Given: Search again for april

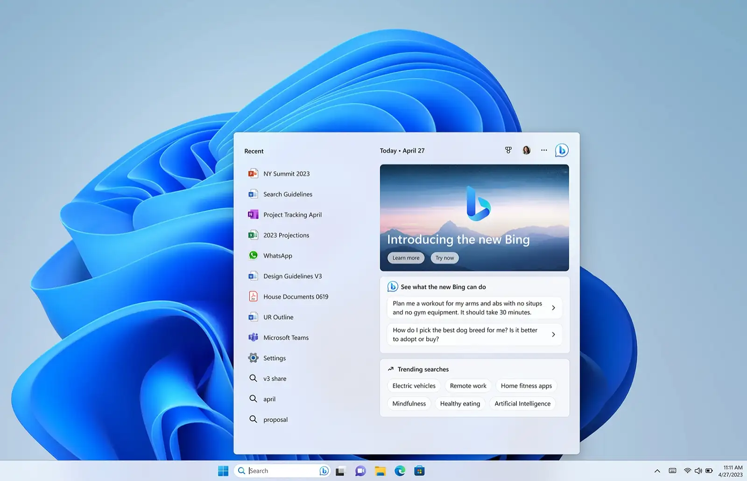Looking at the screenshot, I should tap(262, 399).
